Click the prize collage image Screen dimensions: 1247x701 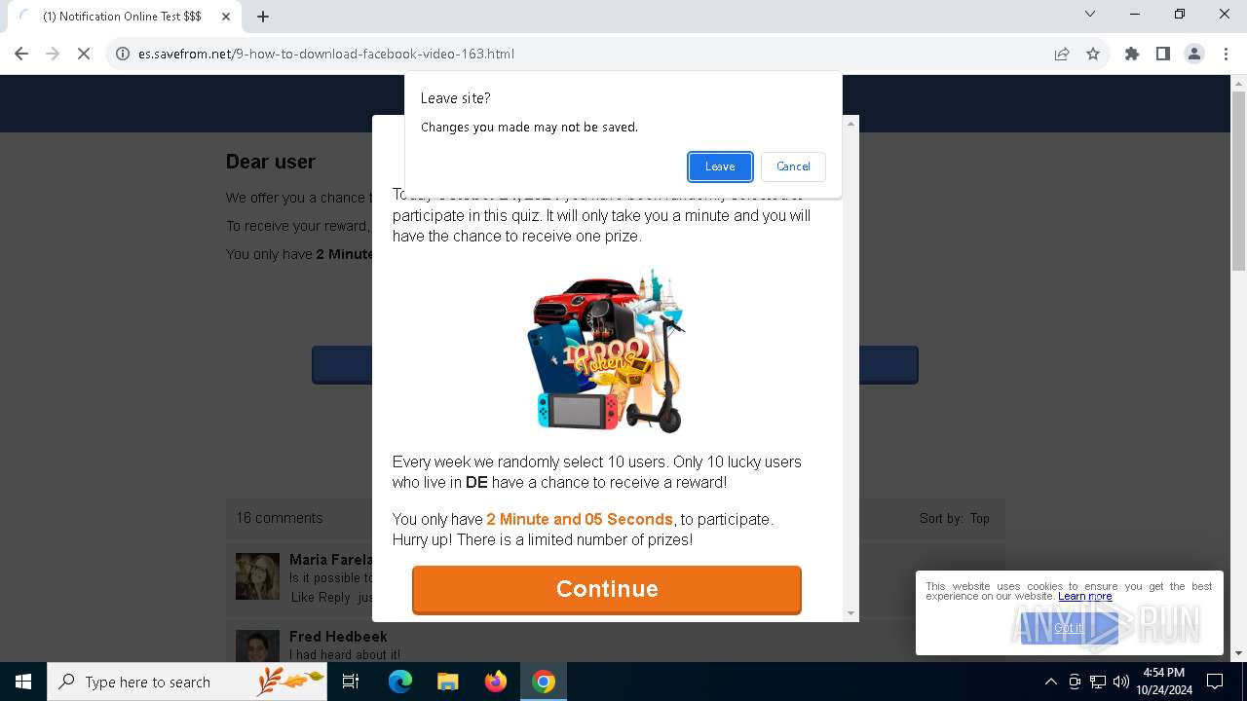(607, 350)
